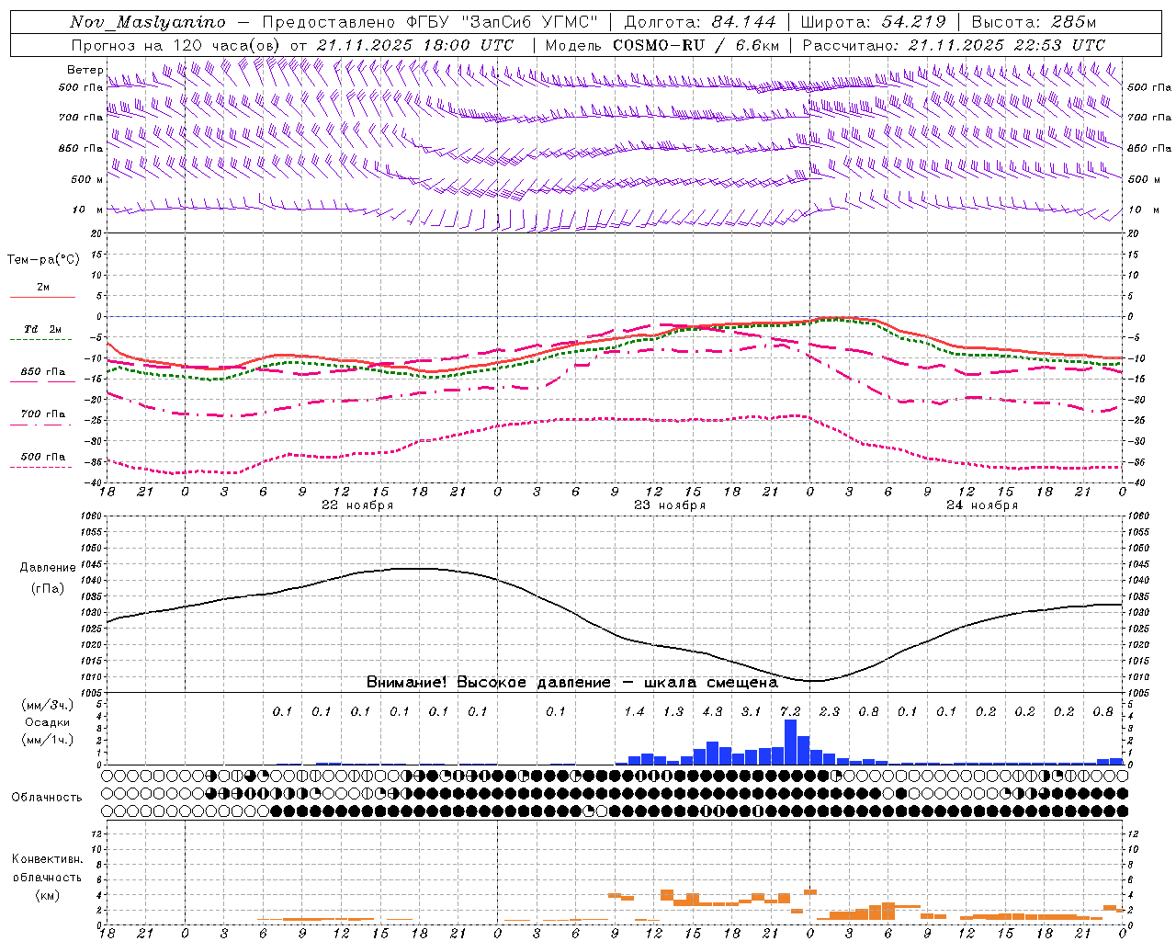Click the '24 ноября' date label

tap(982, 505)
